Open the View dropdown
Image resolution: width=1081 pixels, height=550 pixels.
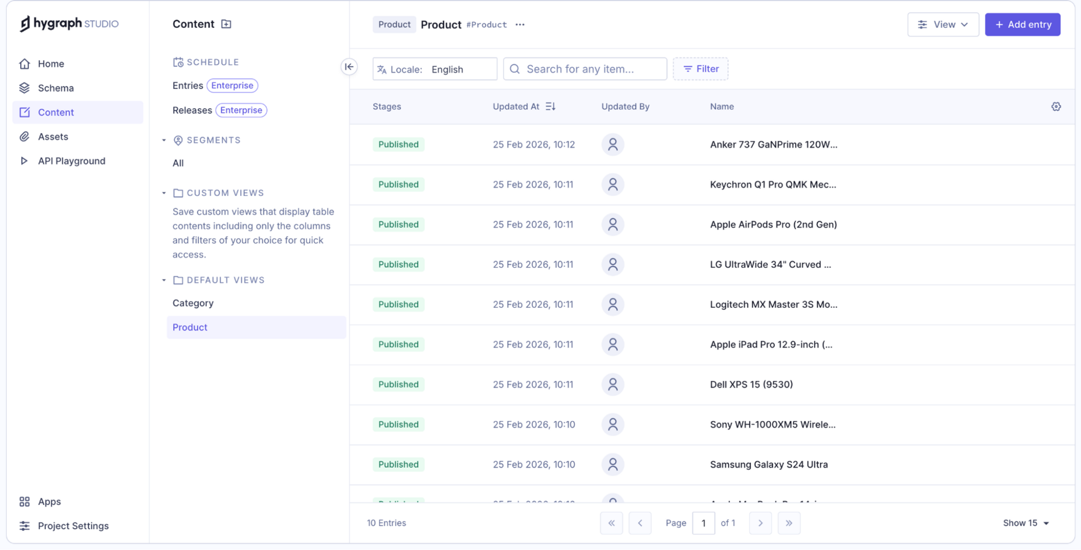tap(943, 24)
